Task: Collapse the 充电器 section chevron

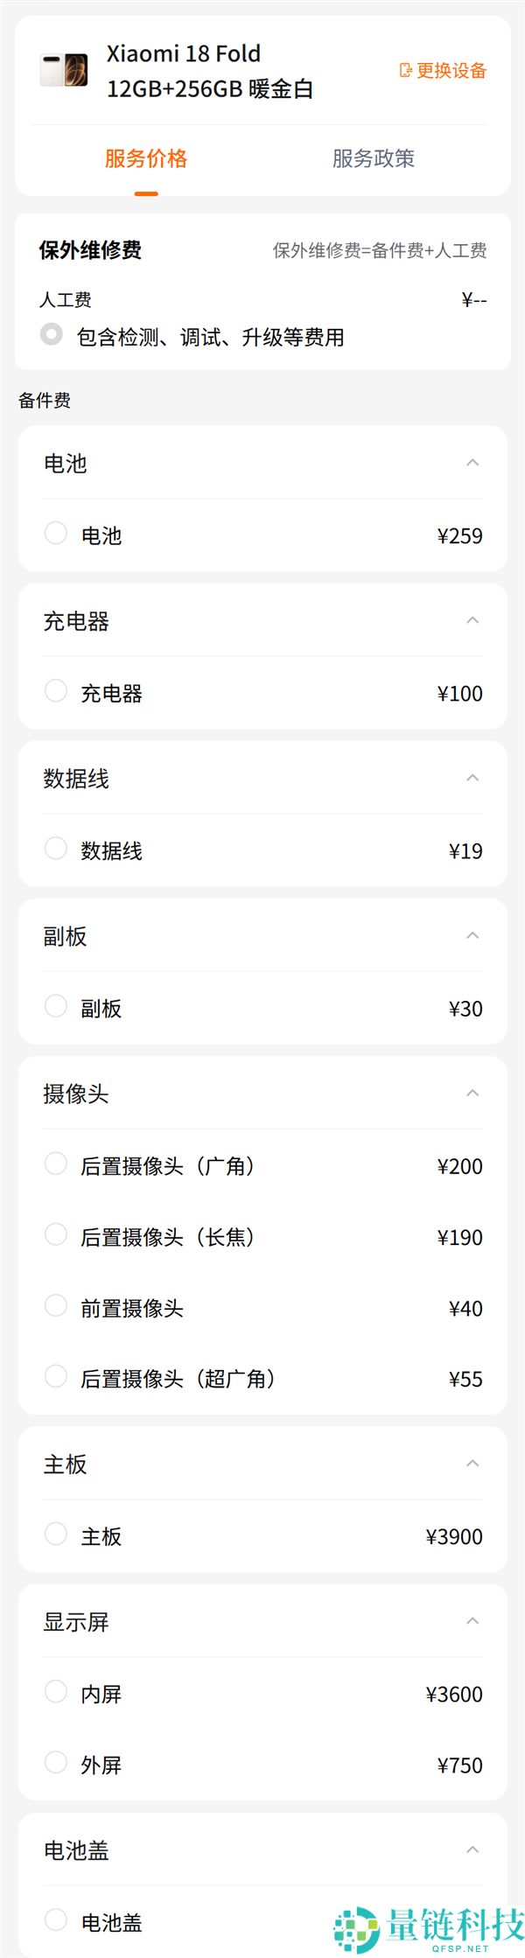Action: (472, 620)
